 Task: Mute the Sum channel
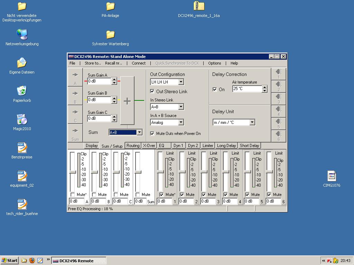click(x=138, y=195)
